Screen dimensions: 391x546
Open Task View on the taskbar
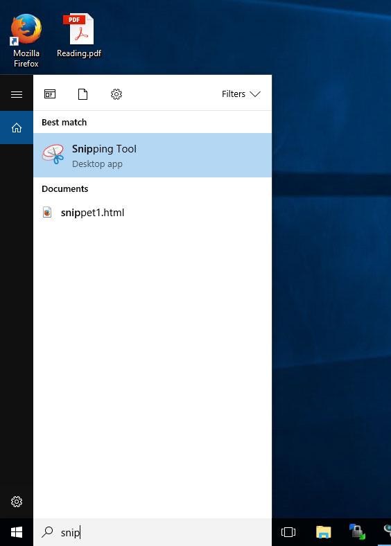pos(288,532)
